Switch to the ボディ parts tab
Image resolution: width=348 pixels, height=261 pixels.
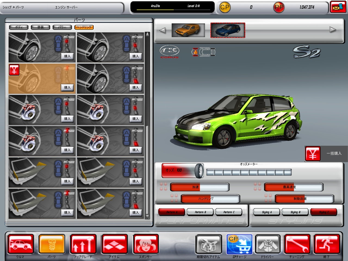click(x=19, y=27)
